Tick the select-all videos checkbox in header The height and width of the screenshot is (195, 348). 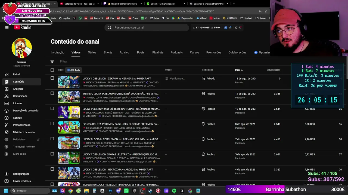pyautogui.click(x=52, y=70)
